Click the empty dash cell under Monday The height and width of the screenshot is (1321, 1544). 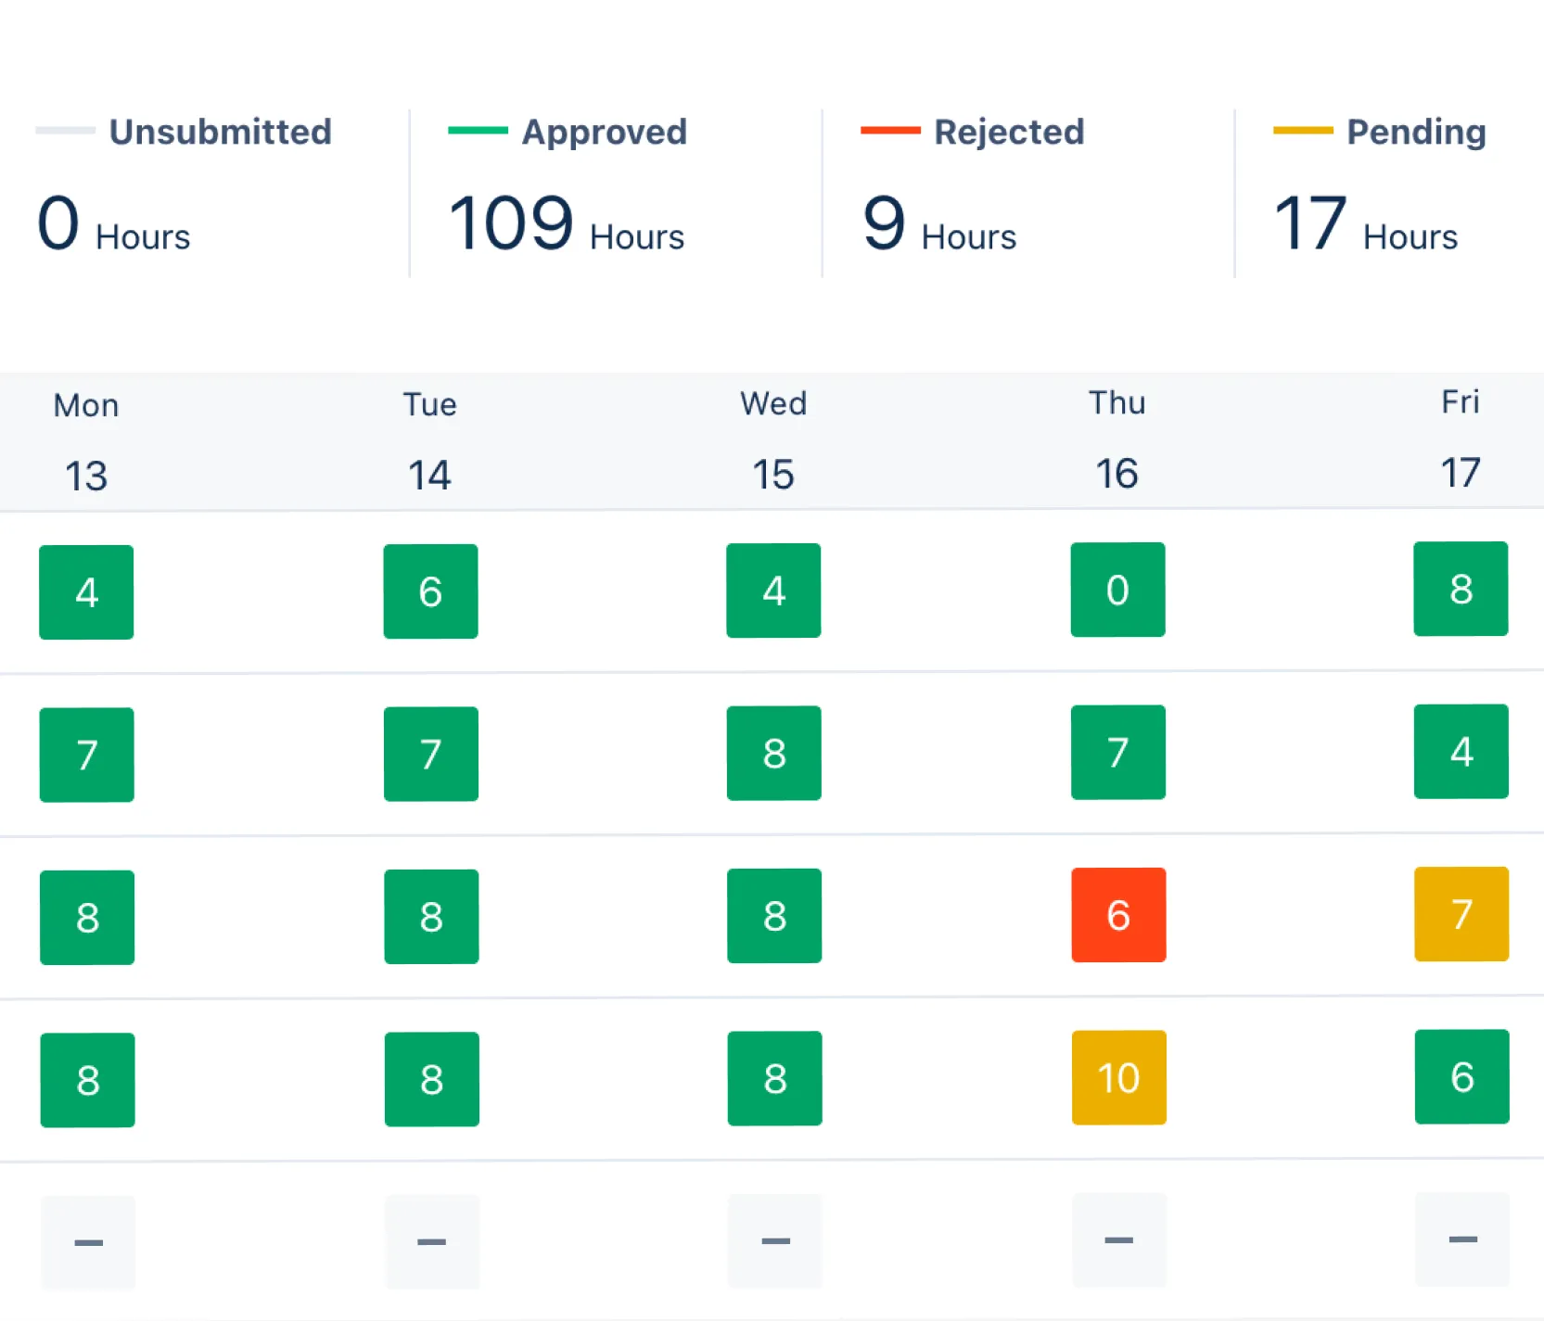tap(88, 1242)
